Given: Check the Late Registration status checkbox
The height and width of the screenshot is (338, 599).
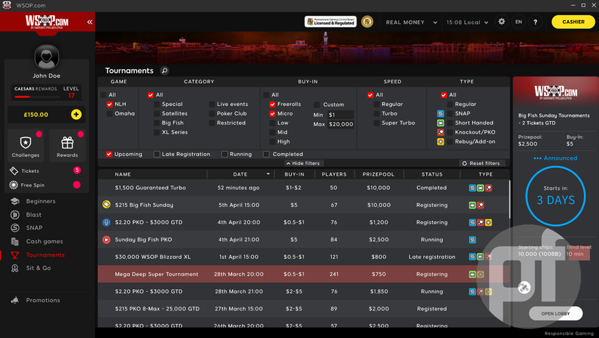Looking at the screenshot, I should click(156, 154).
